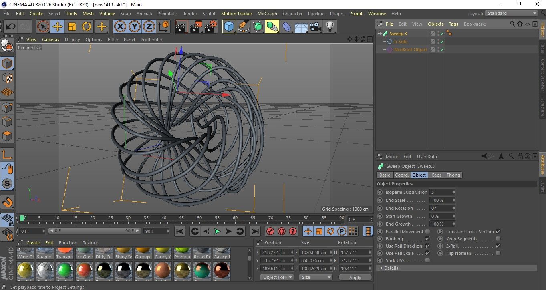
Task: Uncheck the Banking checkbox
Action: [427, 239]
